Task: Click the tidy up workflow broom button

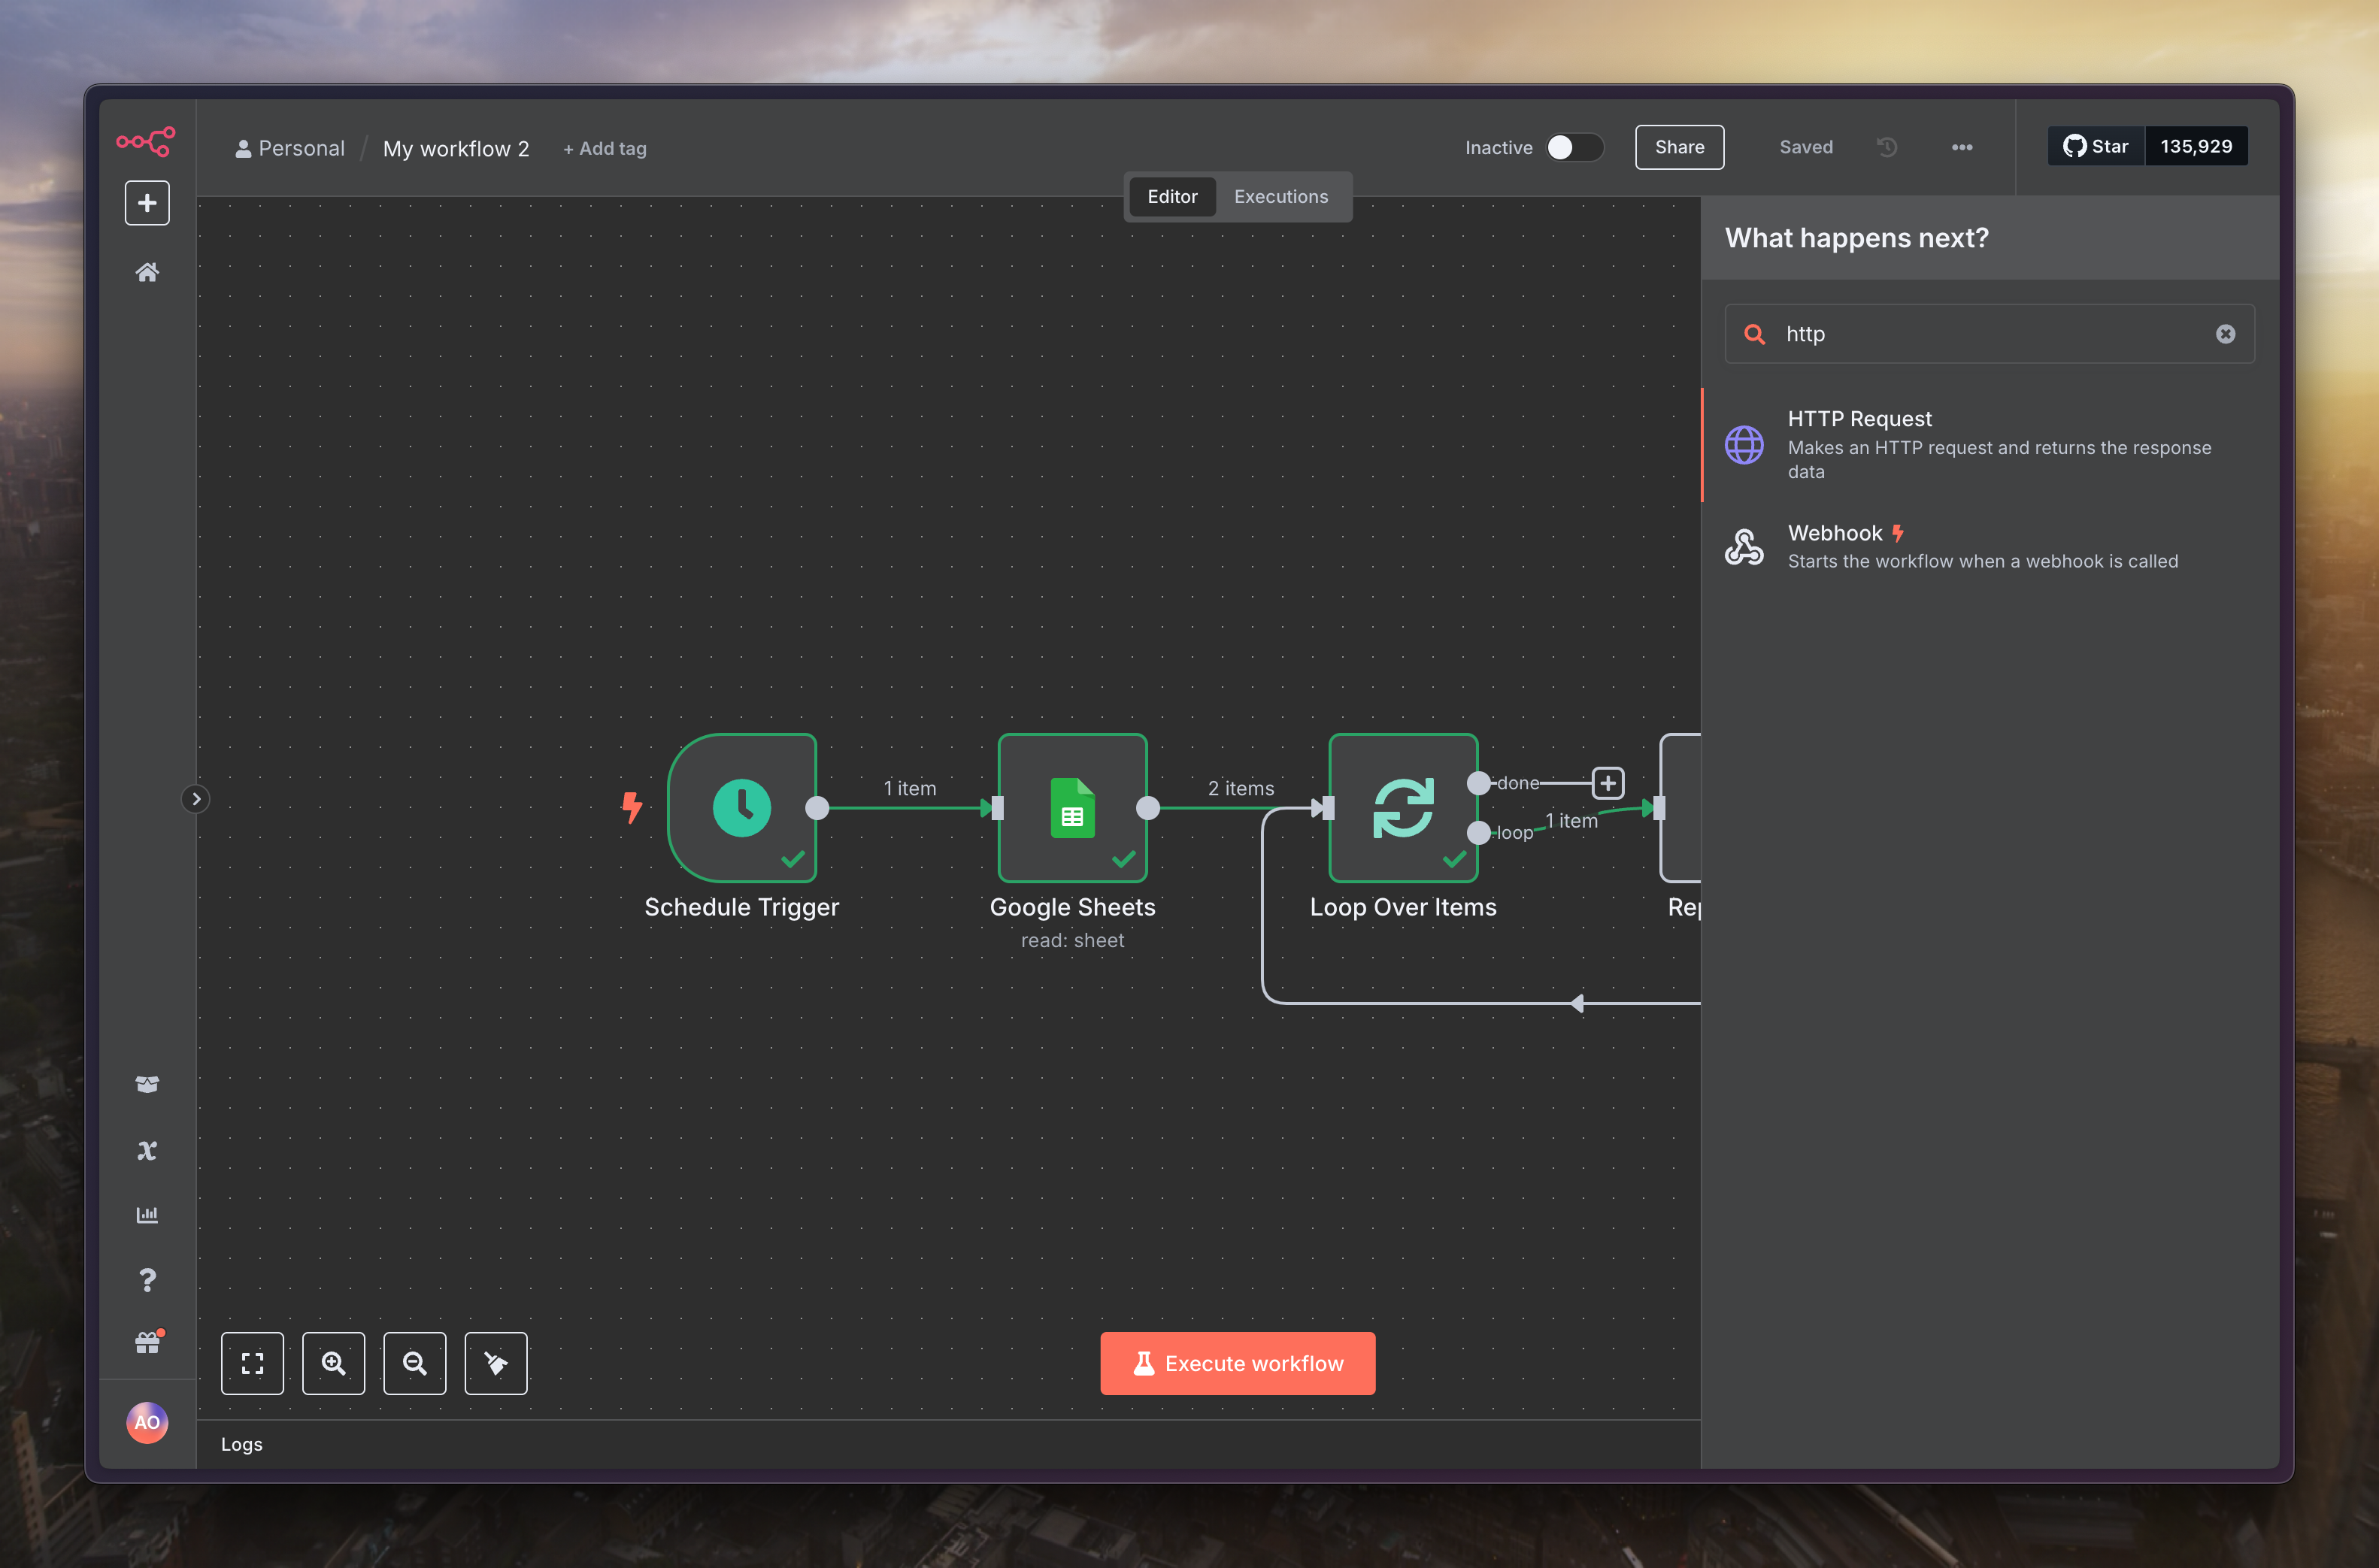Action: [x=496, y=1363]
